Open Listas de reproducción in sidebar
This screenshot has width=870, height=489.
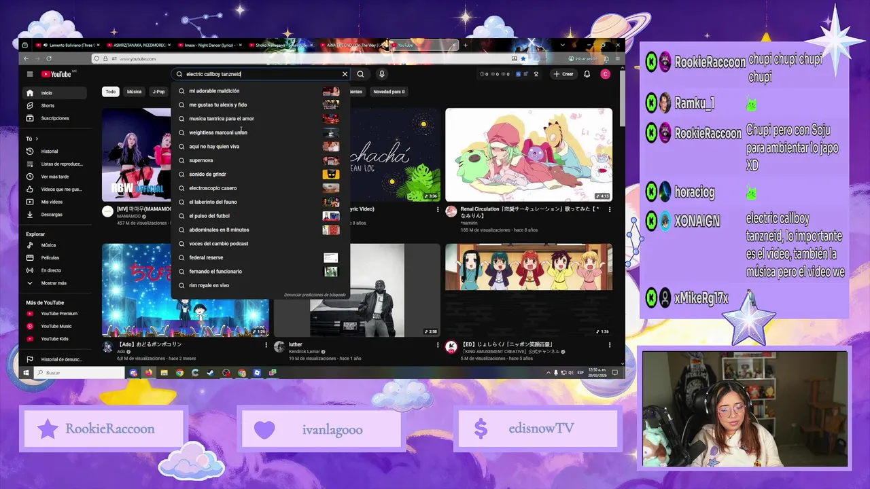(54, 164)
